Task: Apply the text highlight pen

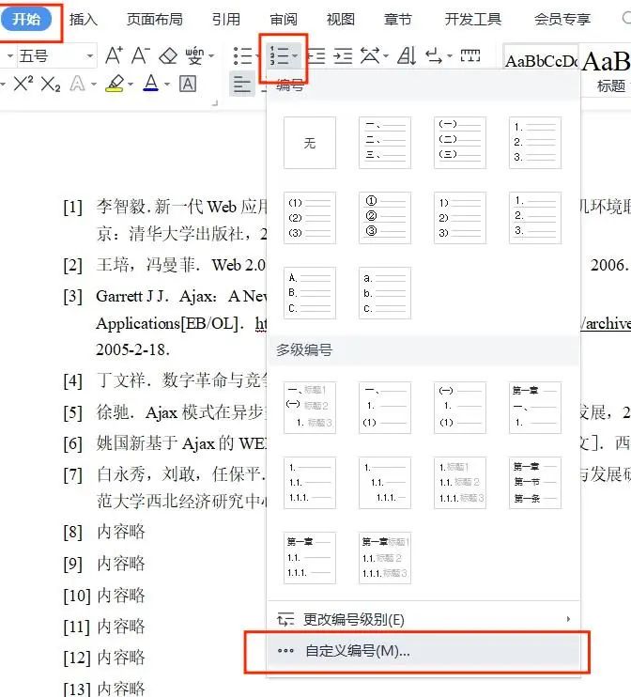Action: pyautogui.click(x=115, y=84)
